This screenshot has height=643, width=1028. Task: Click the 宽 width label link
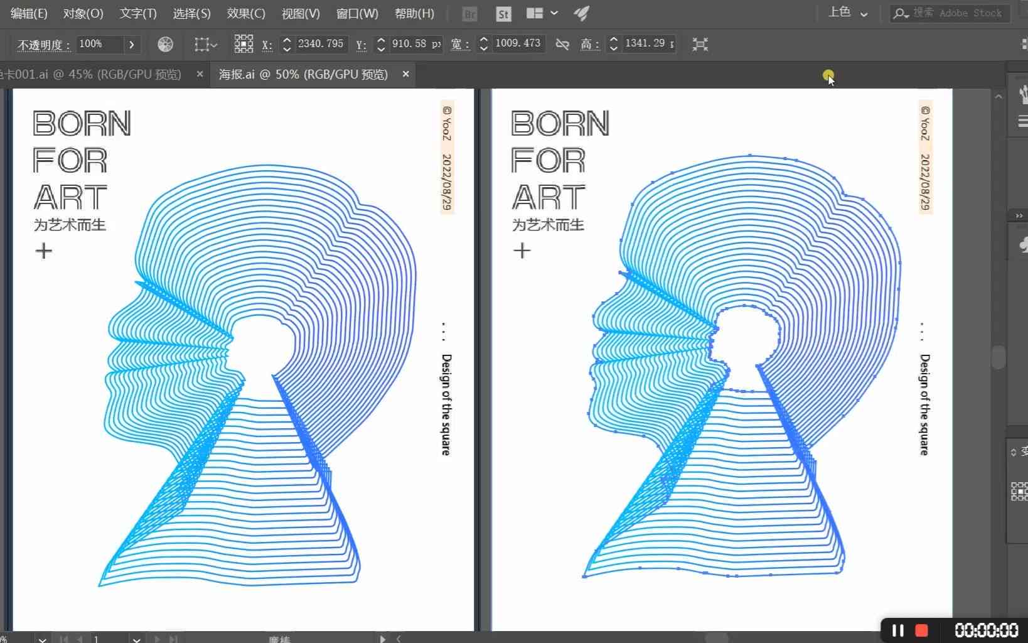pyautogui.click(x=459, y=45)
